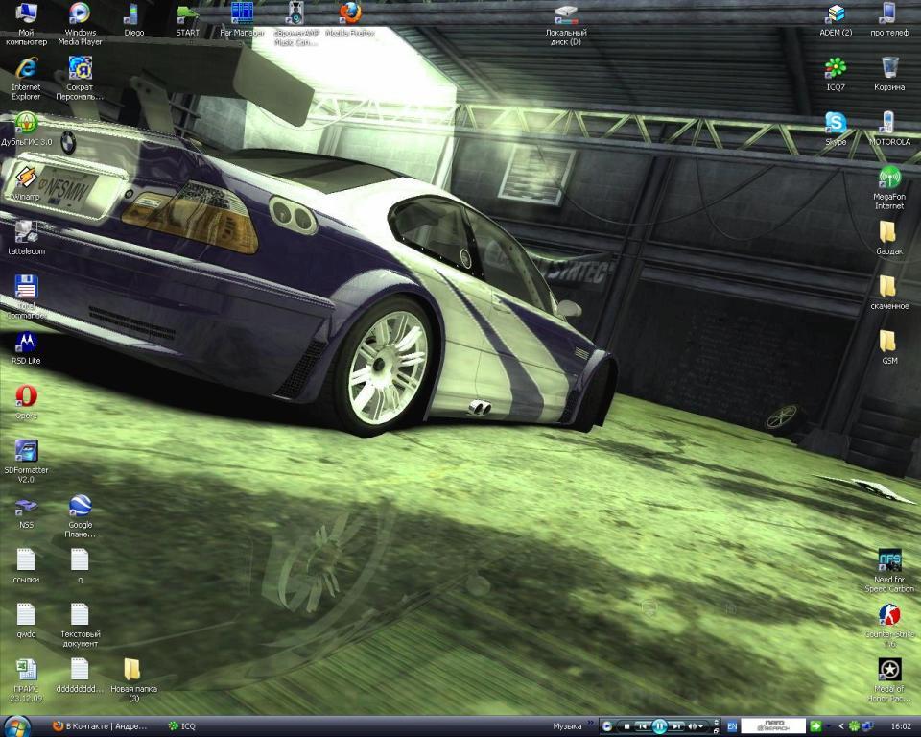Viewport: 921px width, 737px height.
Task: Open Skype desktop shortcut
Action: pos(836,129)
